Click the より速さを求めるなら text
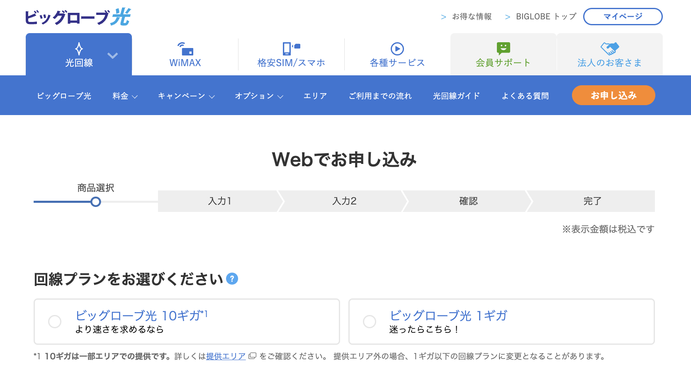Screen dimensions: 691x375 click(119, 329)
